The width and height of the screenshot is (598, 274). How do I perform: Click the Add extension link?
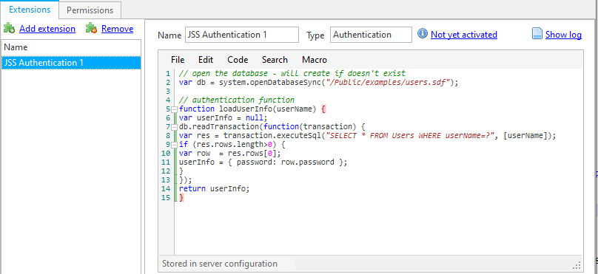click(47, 29)
